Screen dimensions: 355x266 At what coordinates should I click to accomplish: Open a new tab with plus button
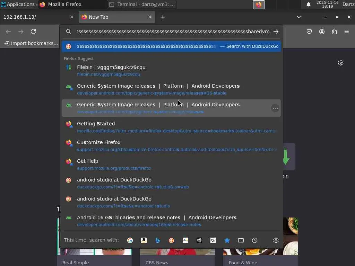pyautogui.click(x=163, y=17)
